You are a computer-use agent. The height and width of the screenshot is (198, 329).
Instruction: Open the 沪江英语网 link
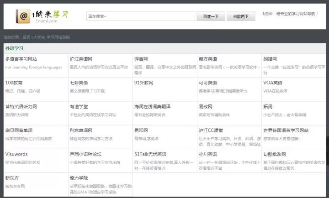point(81,59)
